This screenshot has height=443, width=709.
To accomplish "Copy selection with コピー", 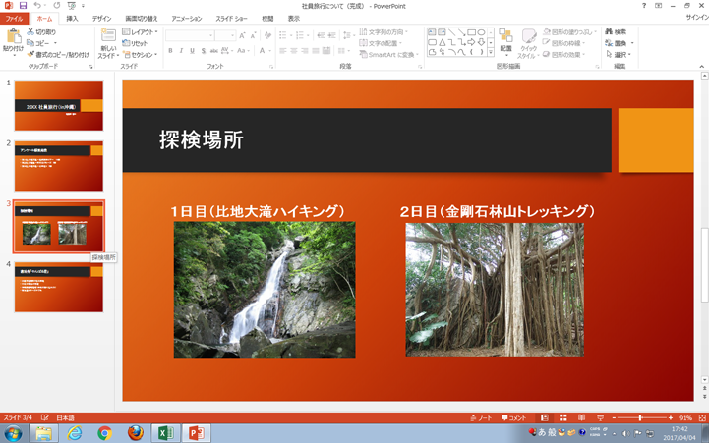I will [x=39, y=43].
